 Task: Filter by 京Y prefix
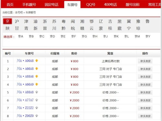click(148, 36)
